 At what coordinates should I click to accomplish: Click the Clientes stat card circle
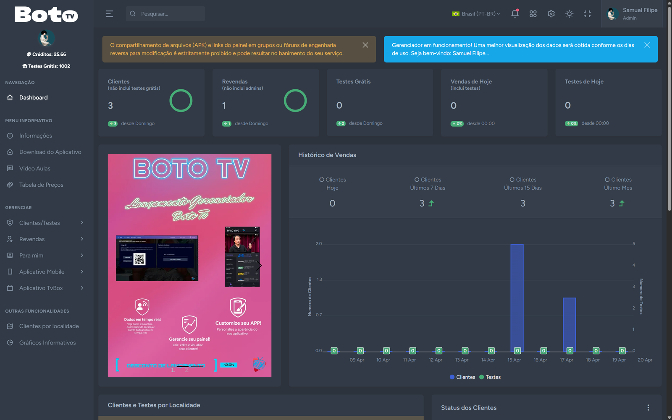[x=181, y=101]
